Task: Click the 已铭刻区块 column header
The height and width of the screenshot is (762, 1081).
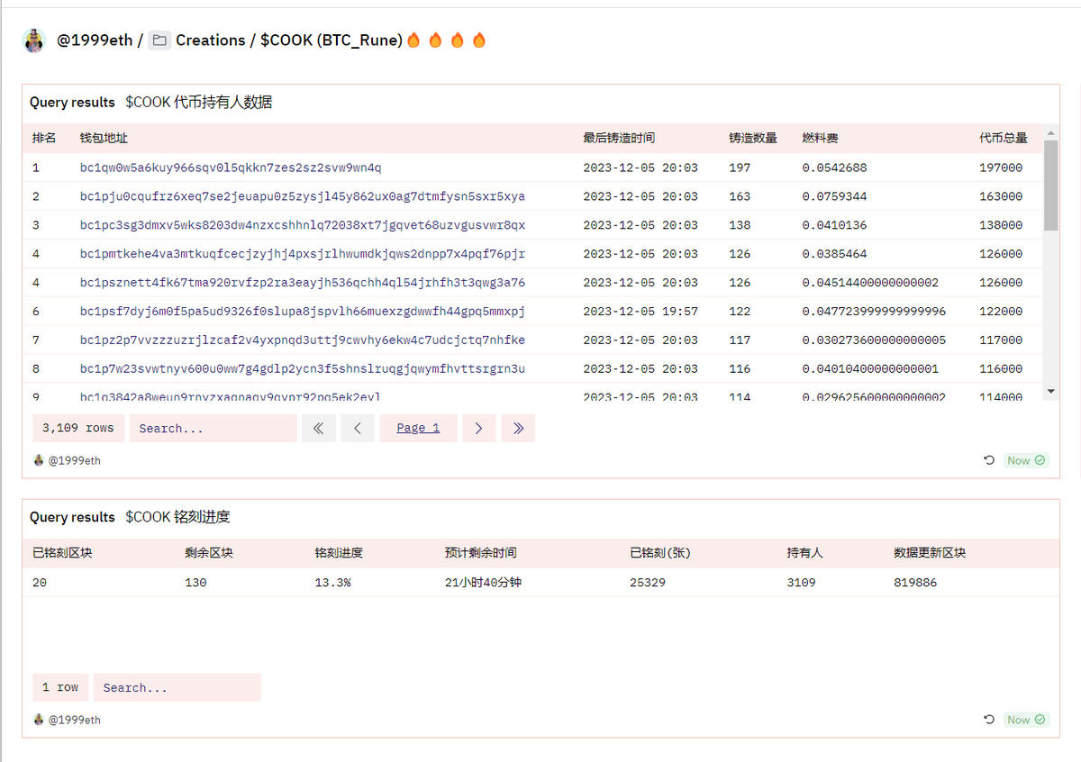Action: pyautogui.click(x=62, y=553)
